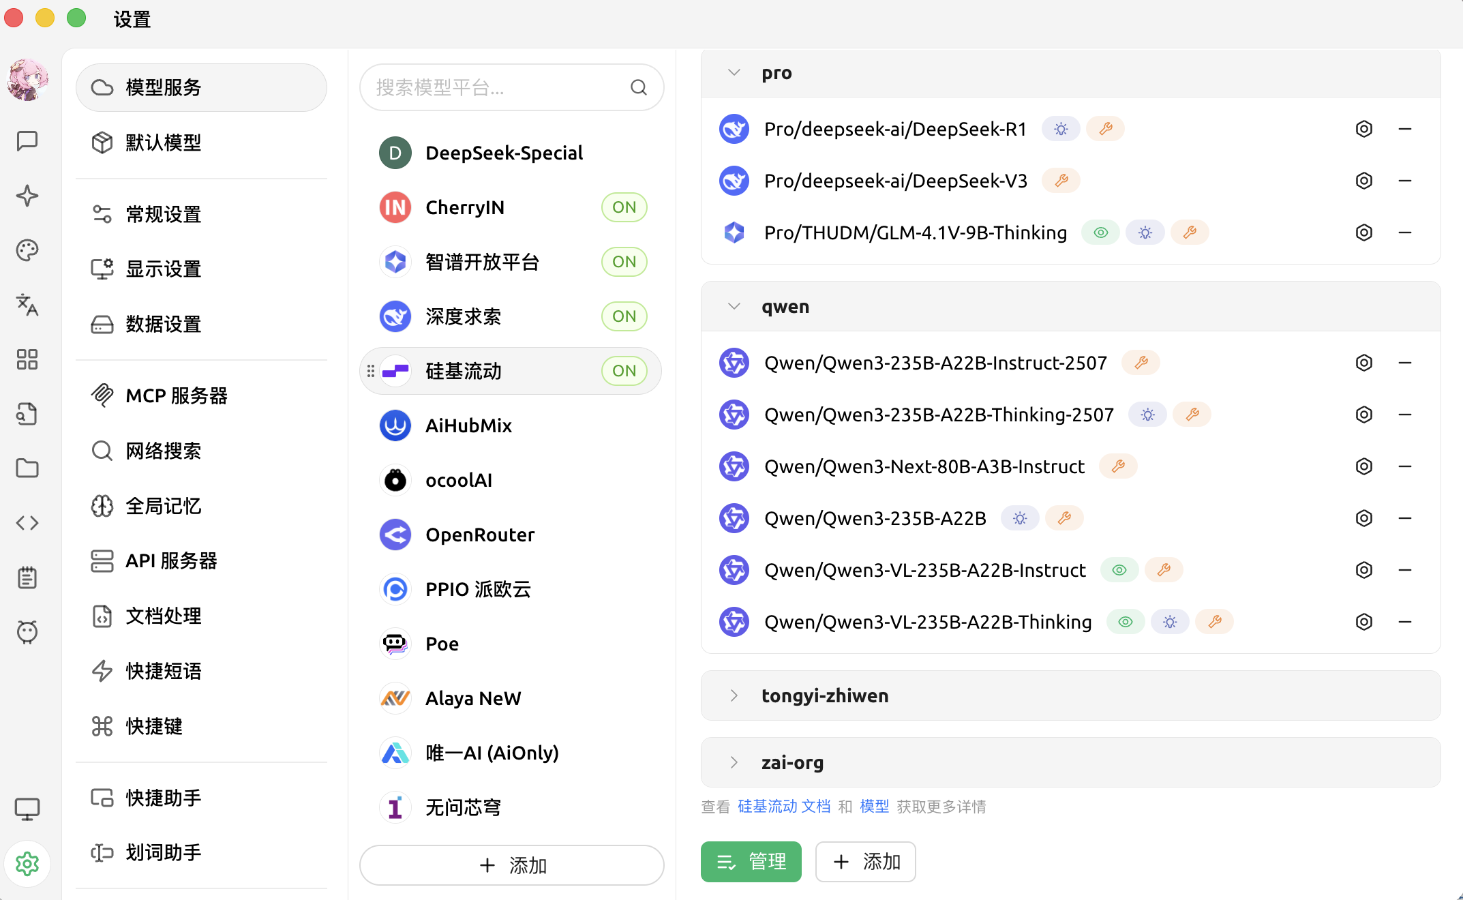The height and width of the screenshot is (900, 1463).
Task: Expand the zai-org model group
Action: (x=734, y=762)
